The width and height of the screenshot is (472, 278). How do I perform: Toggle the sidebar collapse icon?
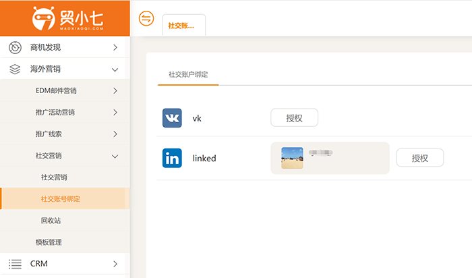coord(146,18)
